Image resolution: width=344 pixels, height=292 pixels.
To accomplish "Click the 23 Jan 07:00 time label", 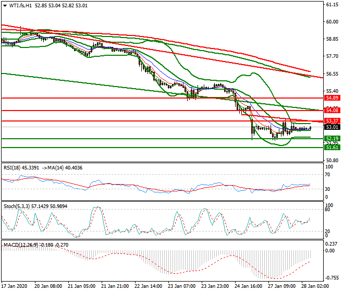I will click(181, 286).
